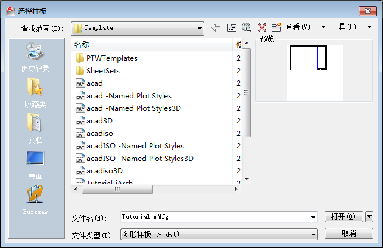Click the DWT icon of acadiso
Viewport: 383px width, 248px height.
coord(80,134)
